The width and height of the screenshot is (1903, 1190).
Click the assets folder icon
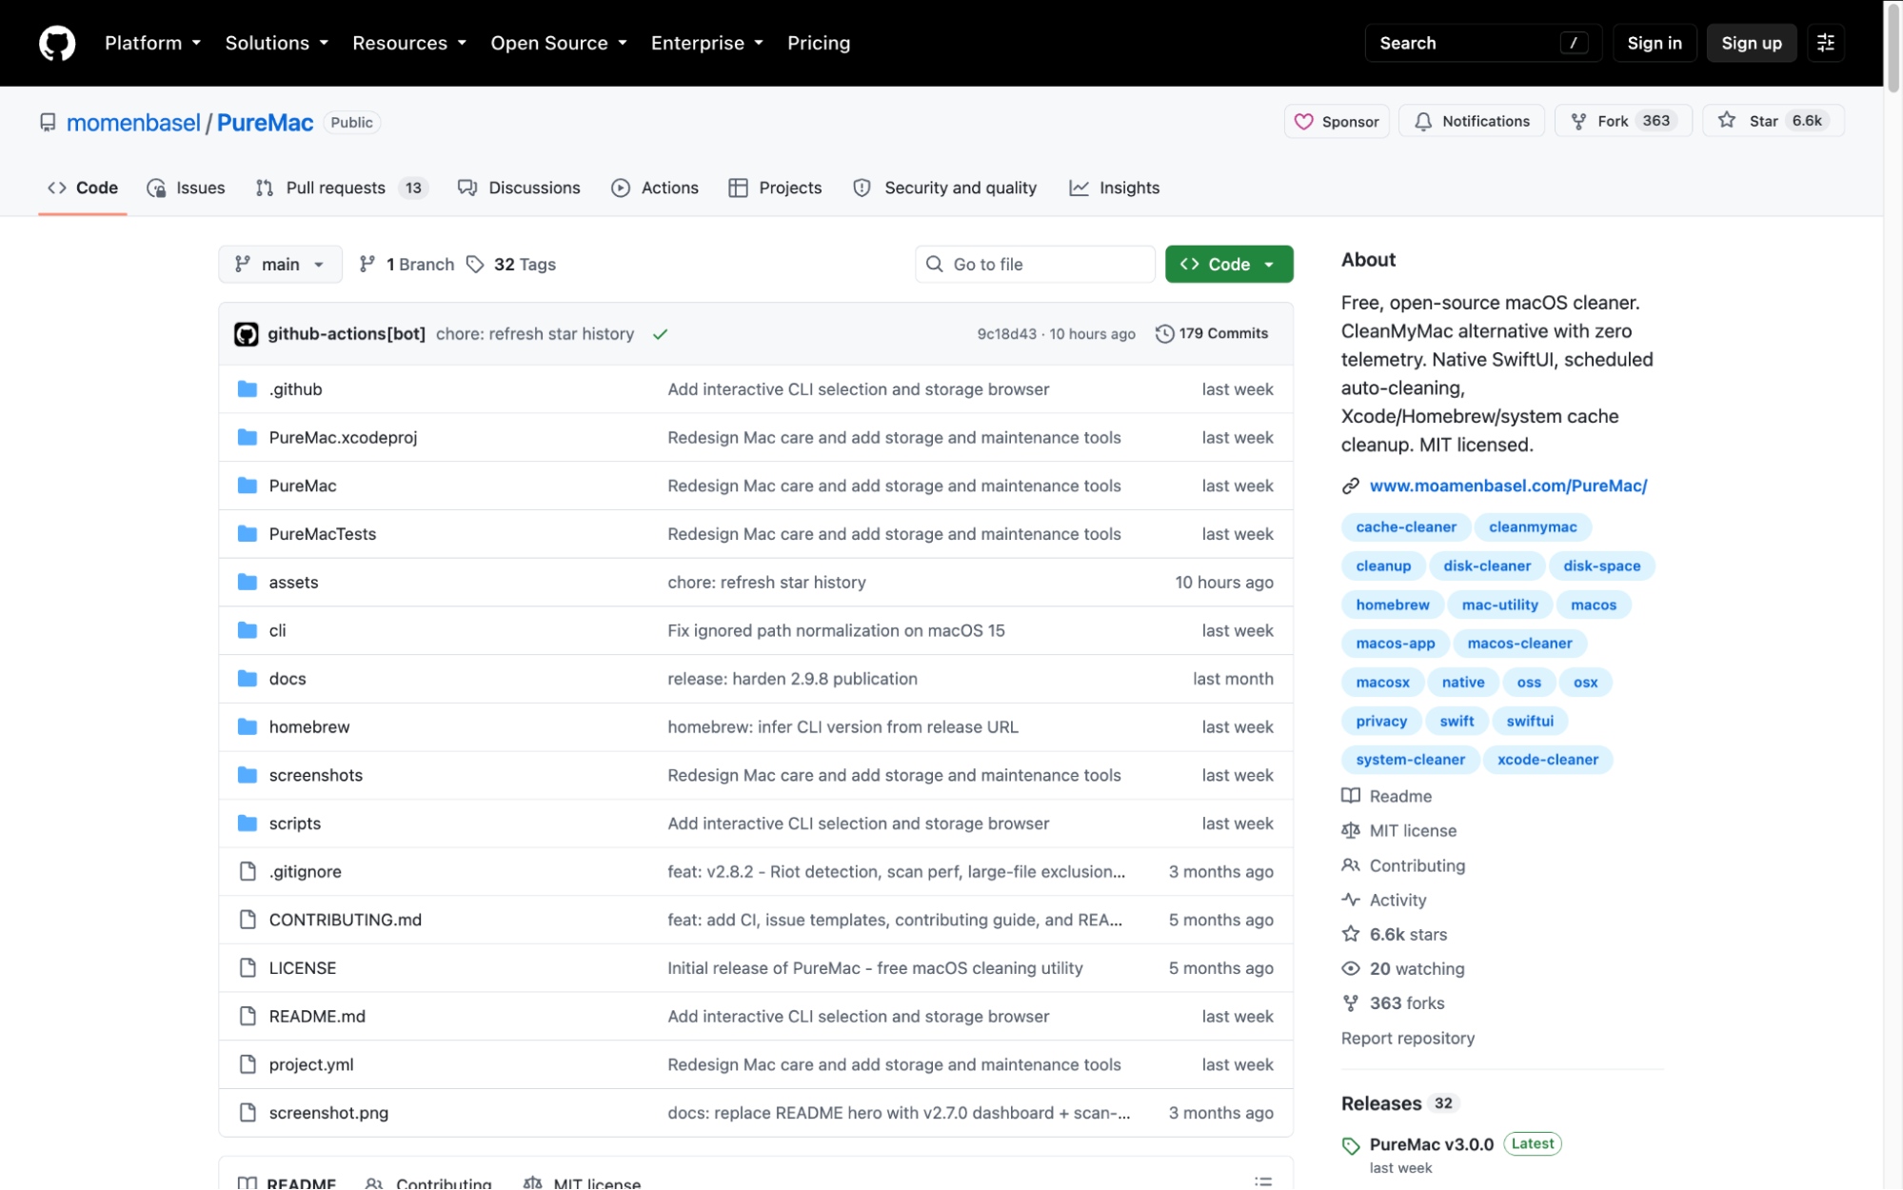(x=248, y=582)
